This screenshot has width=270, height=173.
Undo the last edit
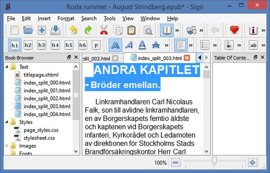[74, 30]
